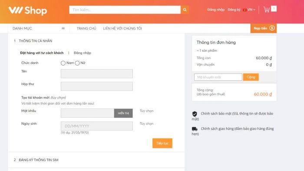Click the Tiếp tục button
The height and width of the screenshot is (171, 304).
pyautogui.click(x=162, y=143)
